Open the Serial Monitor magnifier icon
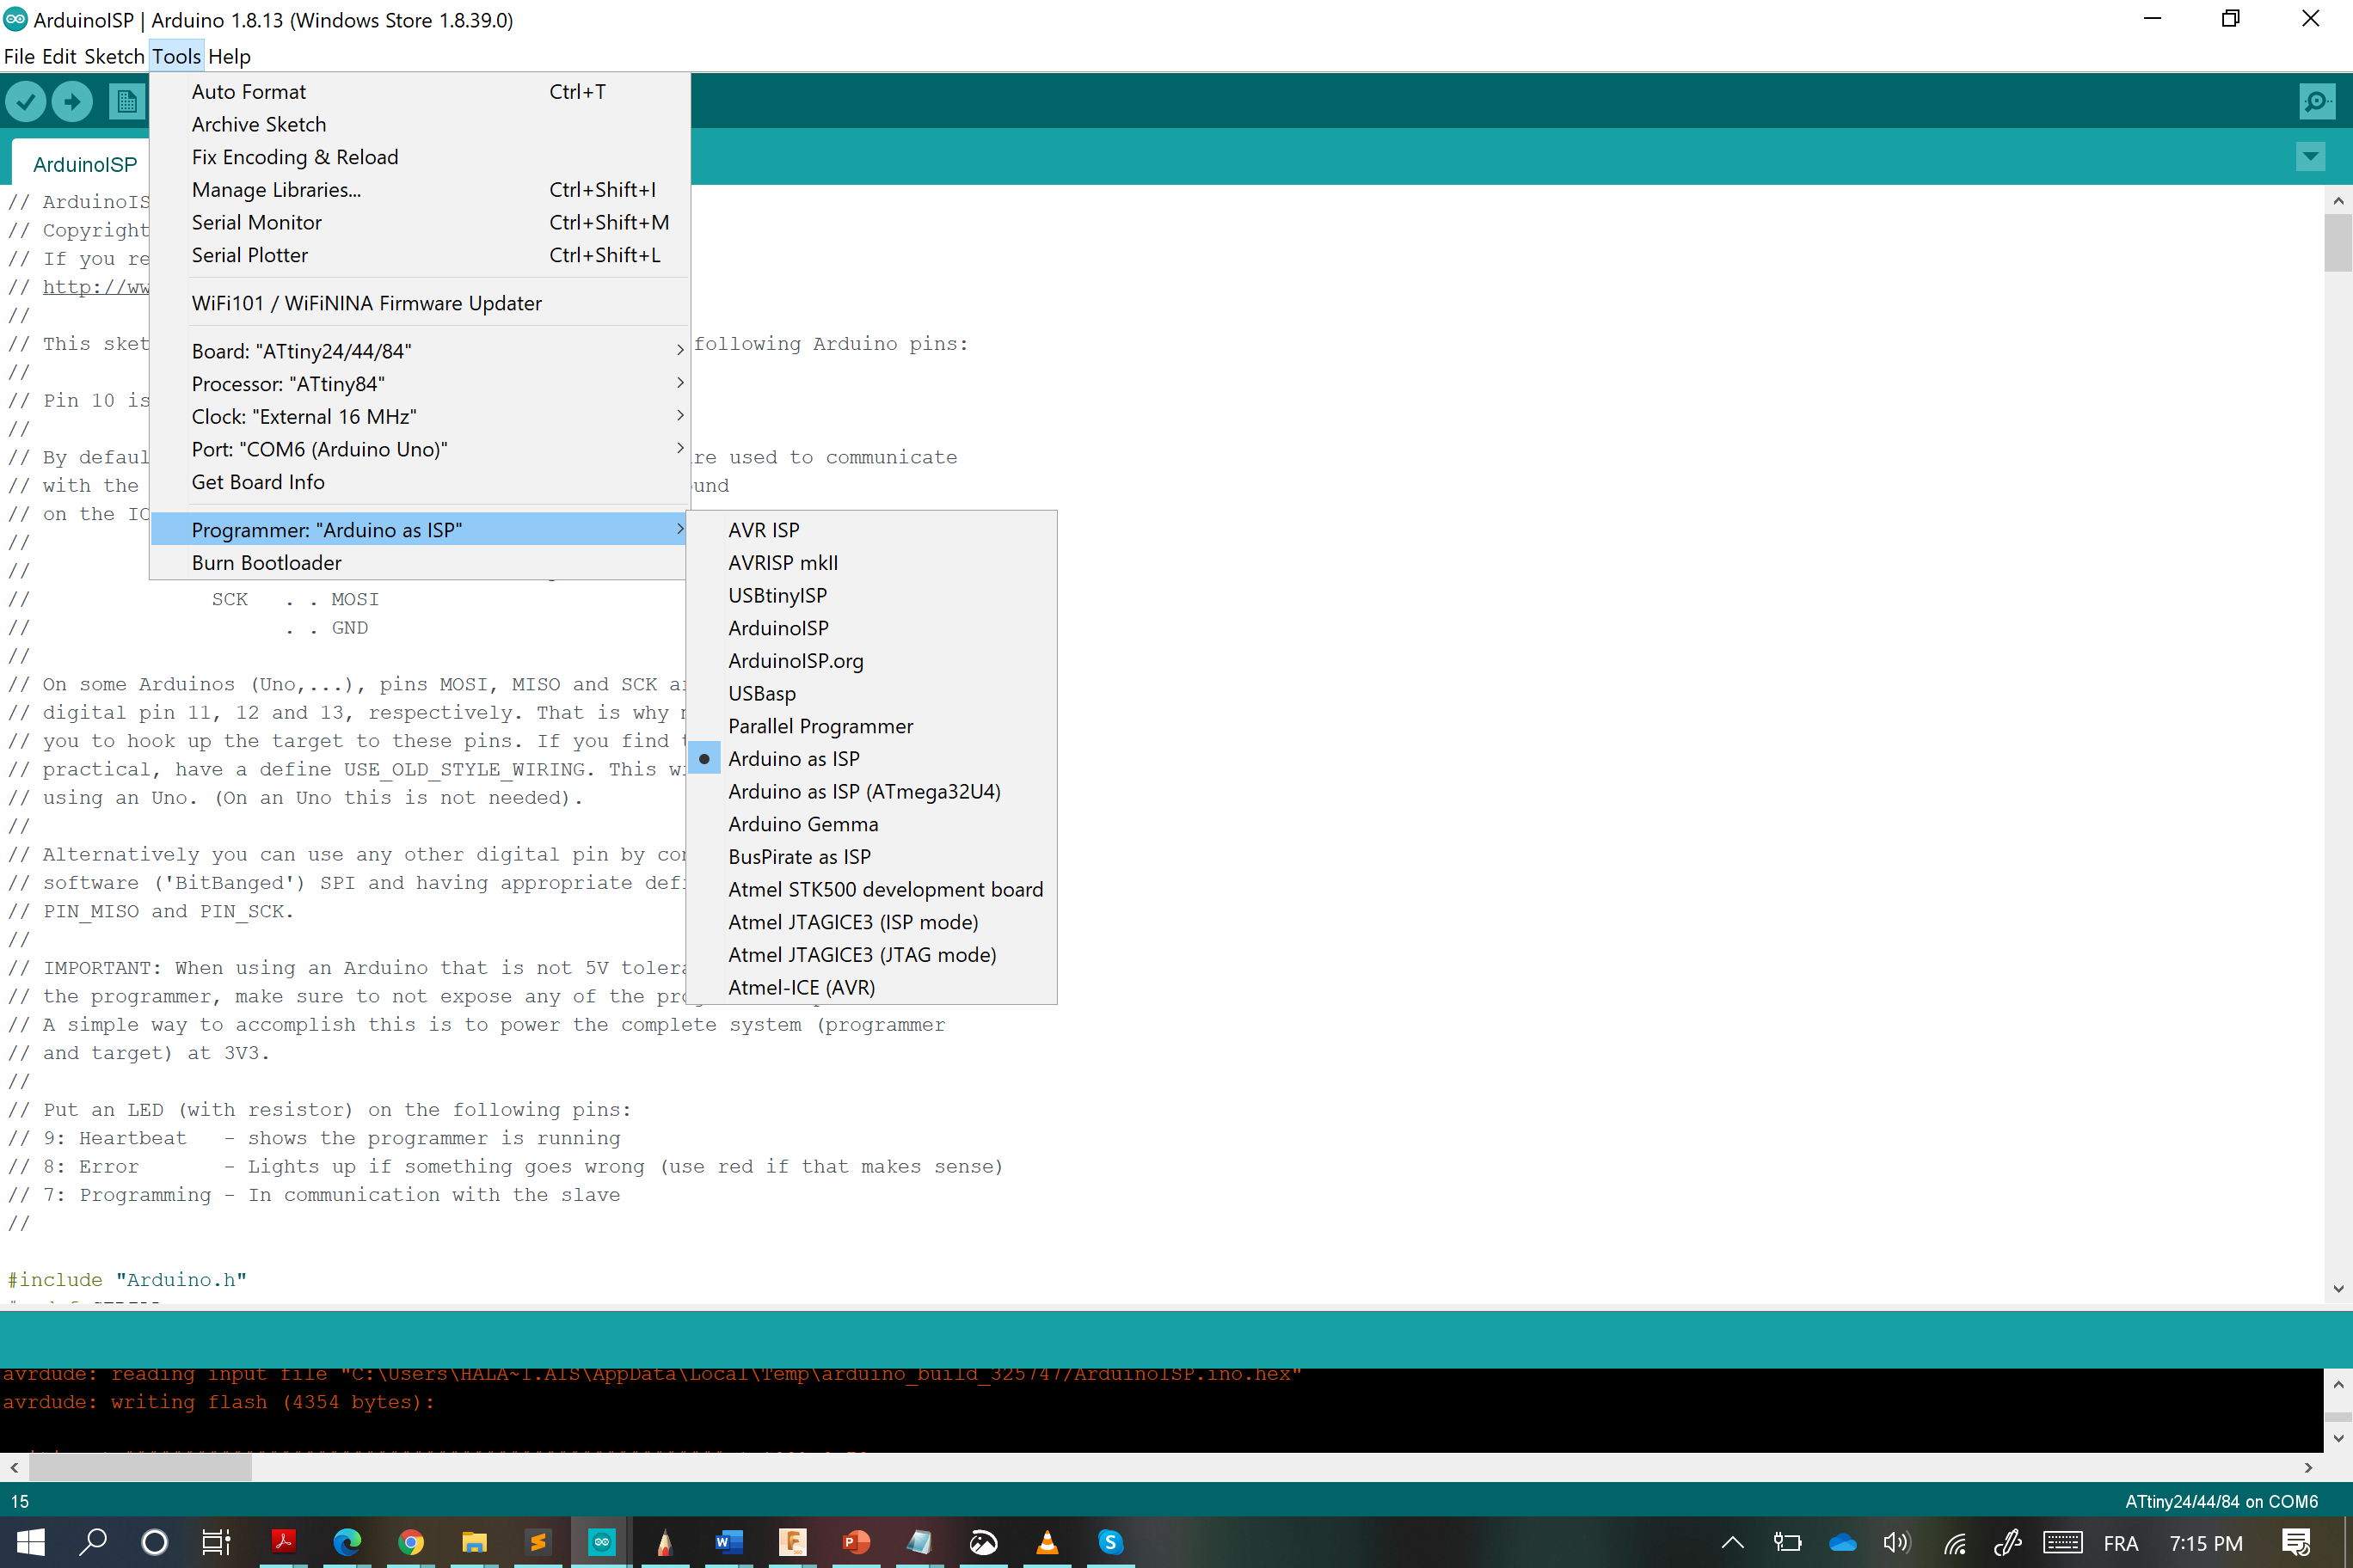The image size is (2353, 1568). (x=2316, y=101)
